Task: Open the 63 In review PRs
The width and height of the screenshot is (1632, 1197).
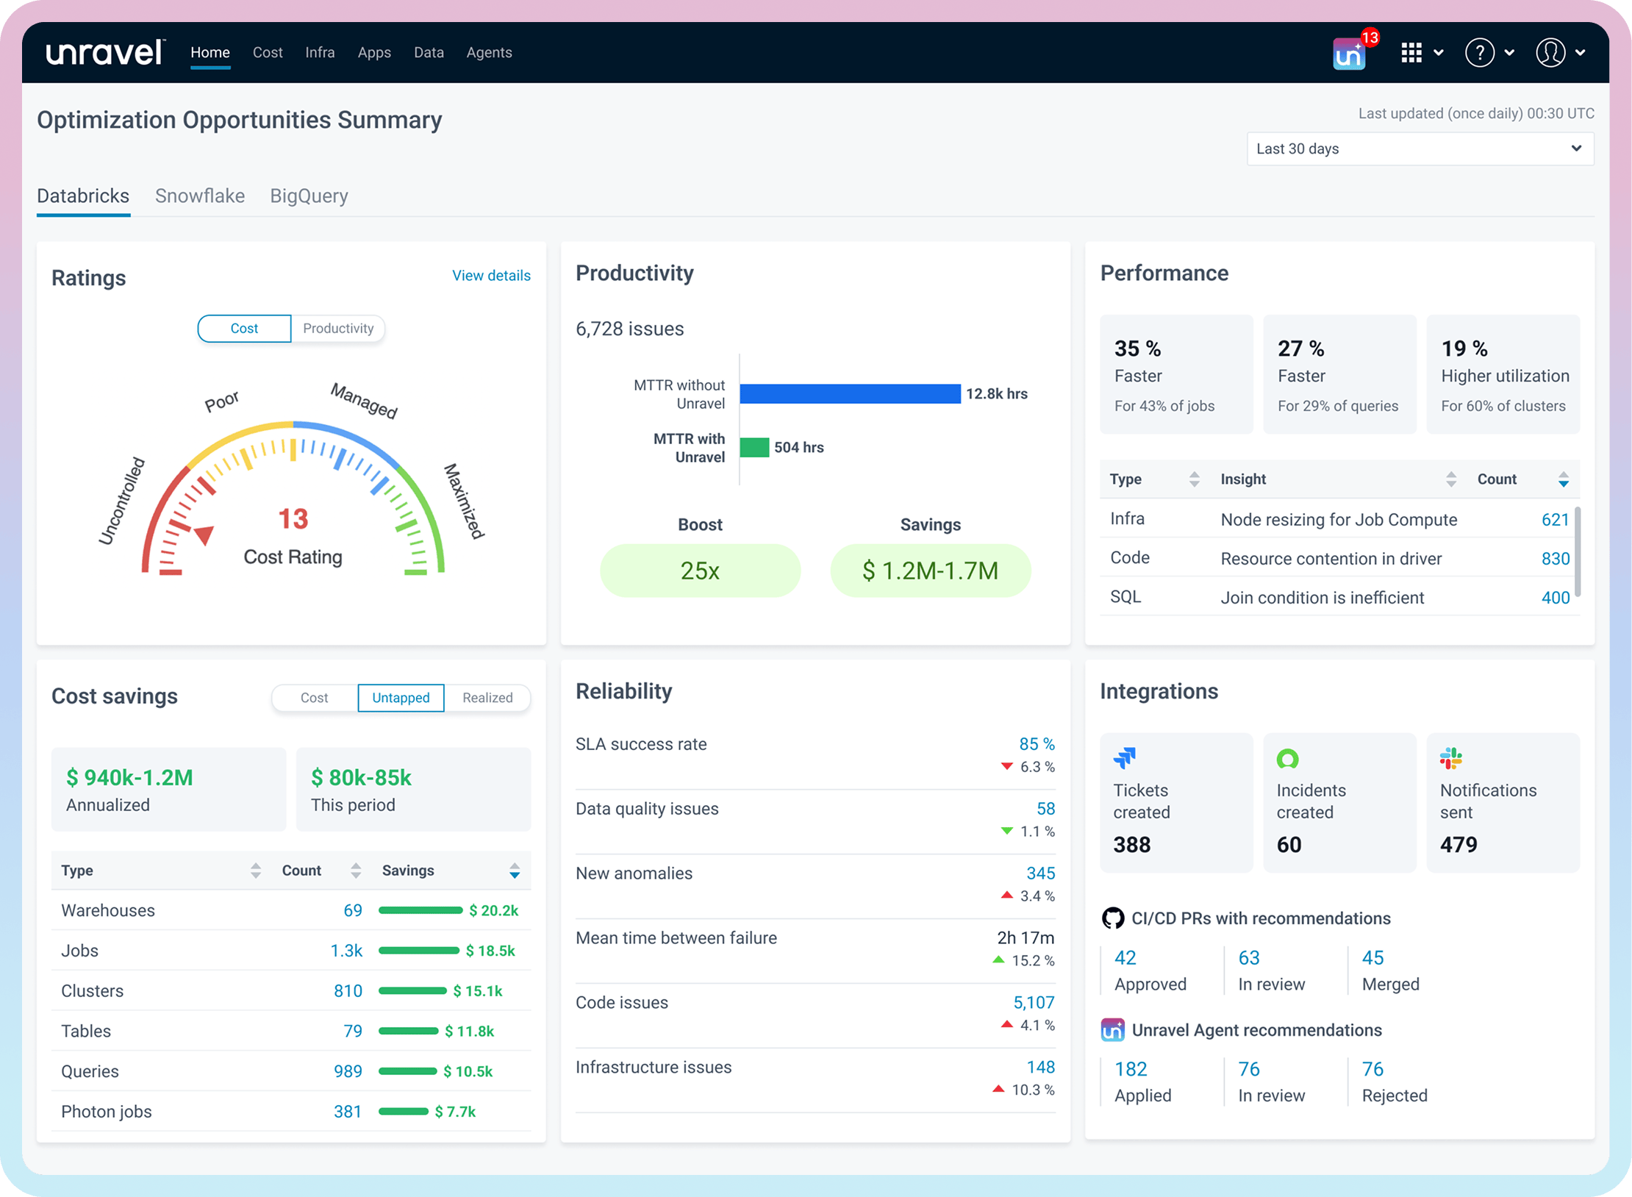Action: pyautogui.click(x=1248, y=957)
